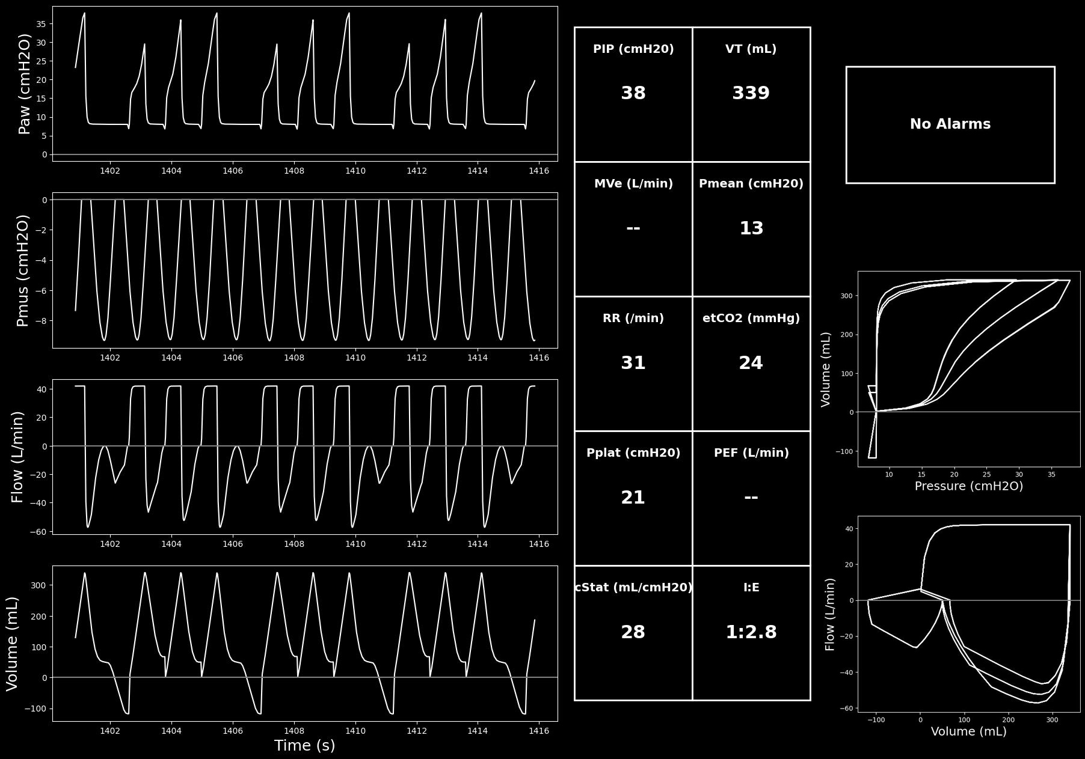This screenshot has height=759, width=1085.
Task: Open the No Alarms status box
Action: point(950,124)
